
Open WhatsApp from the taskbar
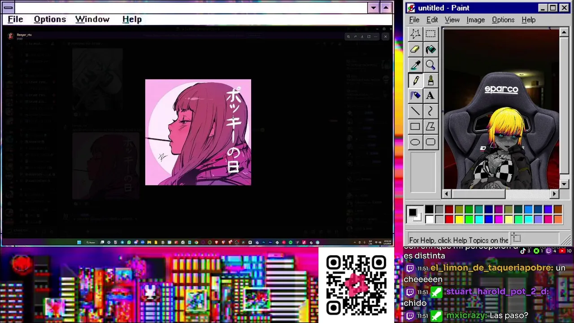pyautogui.click(x=129, y=242)
